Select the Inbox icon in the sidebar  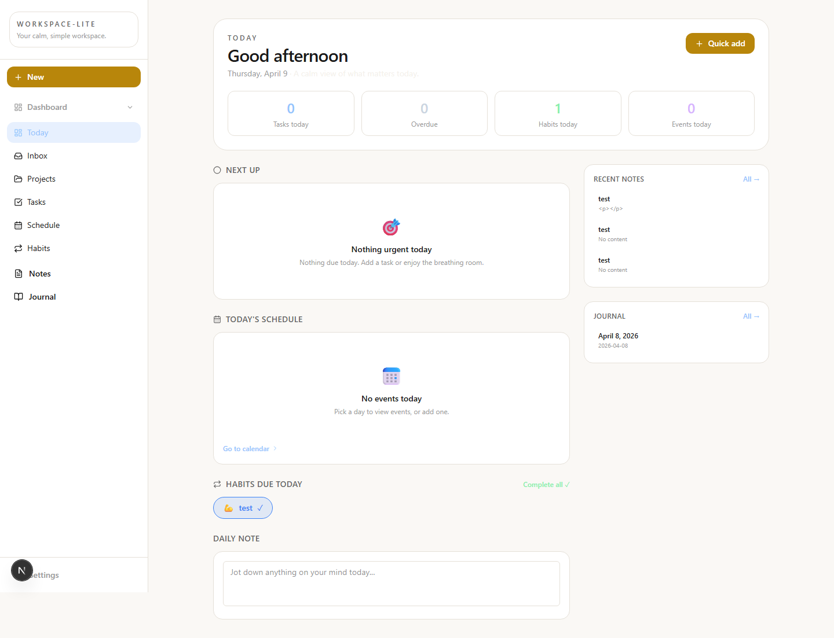(x=19, y=156)
